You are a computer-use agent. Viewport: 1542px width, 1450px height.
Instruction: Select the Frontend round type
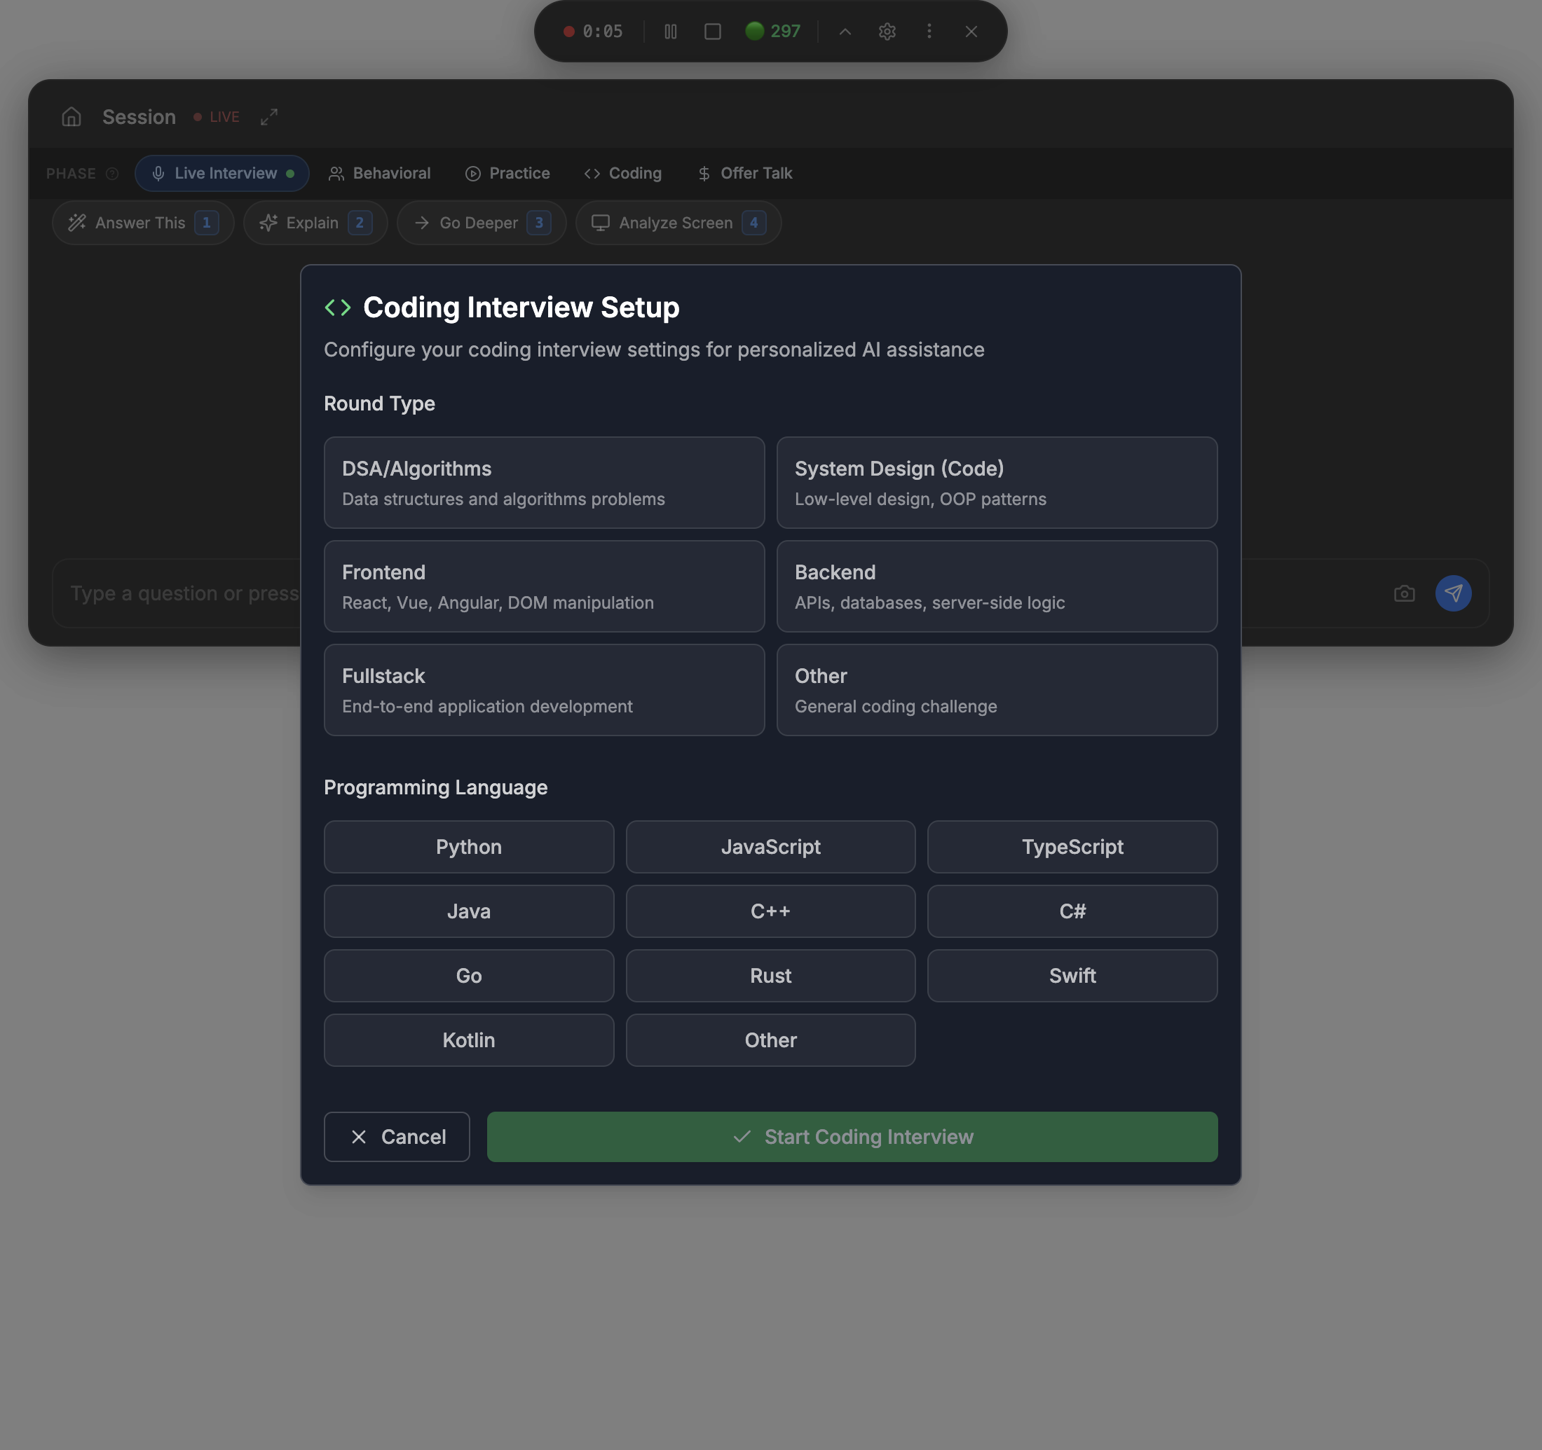(x=545, y=587)
